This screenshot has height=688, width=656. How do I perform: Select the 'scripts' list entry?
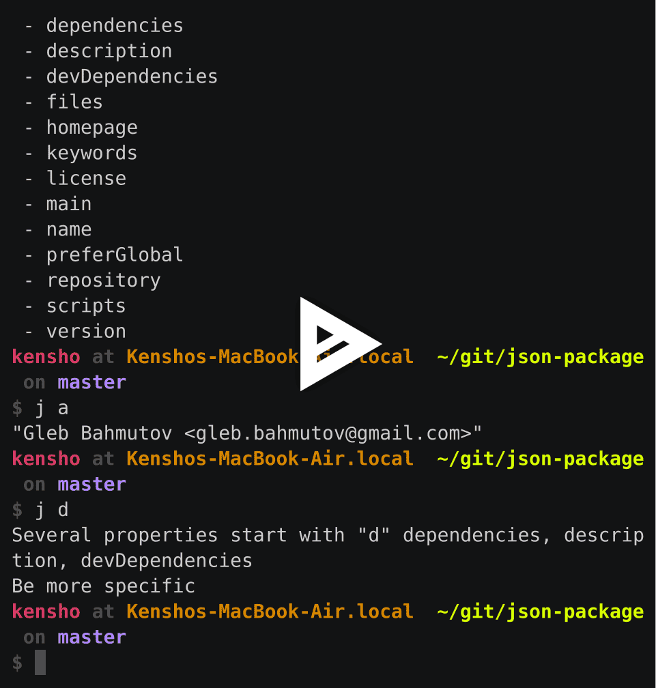tap(86, 306)
